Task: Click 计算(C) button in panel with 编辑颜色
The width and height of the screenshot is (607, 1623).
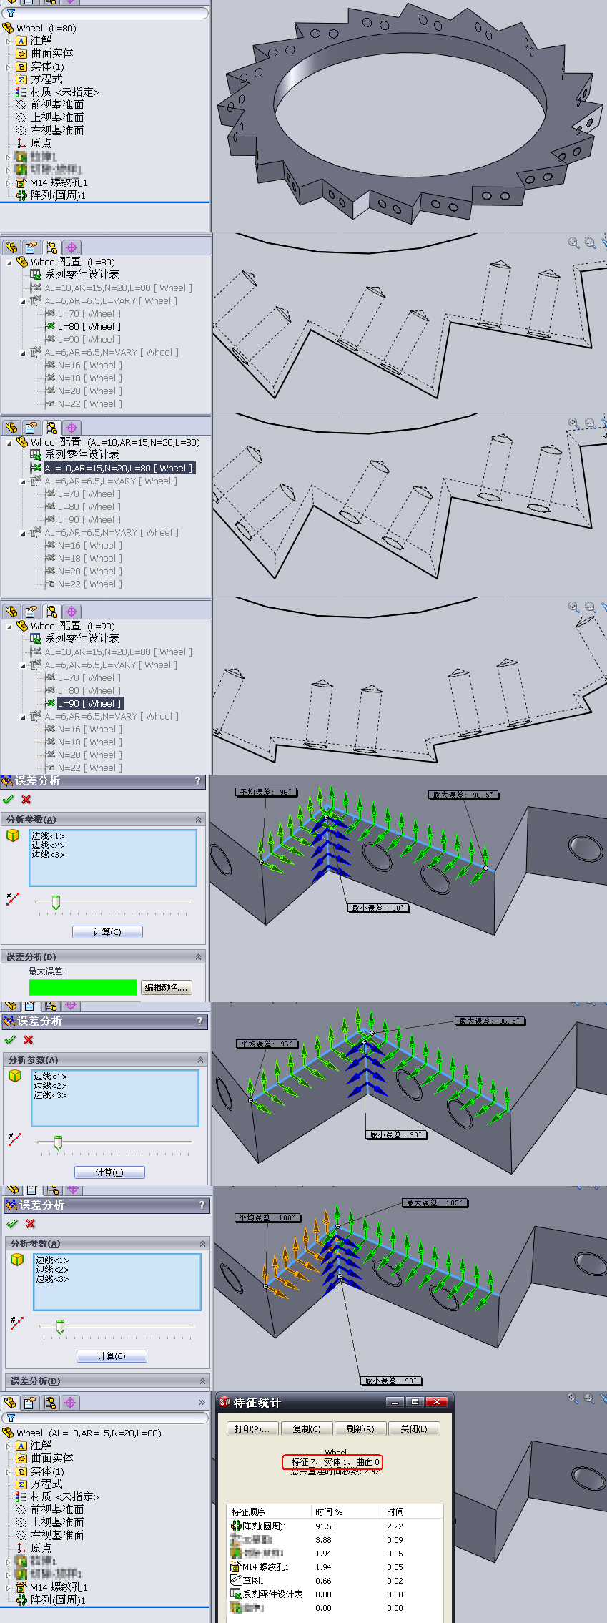Action: (107, 932)
